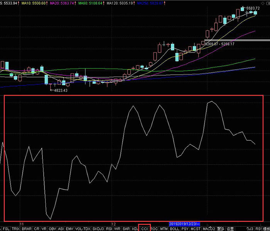
Task: Select the TRIX indicator tab
Action: point(16,229)
